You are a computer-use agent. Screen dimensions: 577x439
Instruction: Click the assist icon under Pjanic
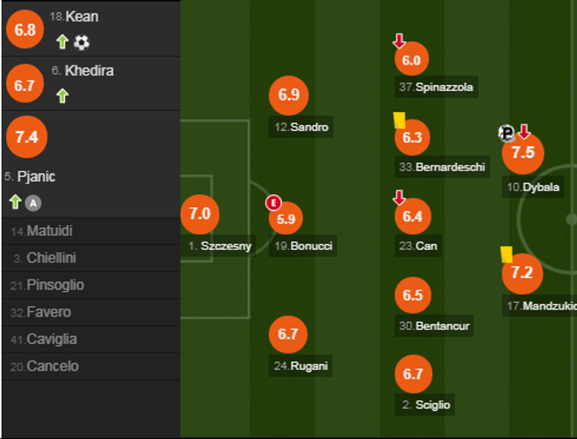pos(34,204)
